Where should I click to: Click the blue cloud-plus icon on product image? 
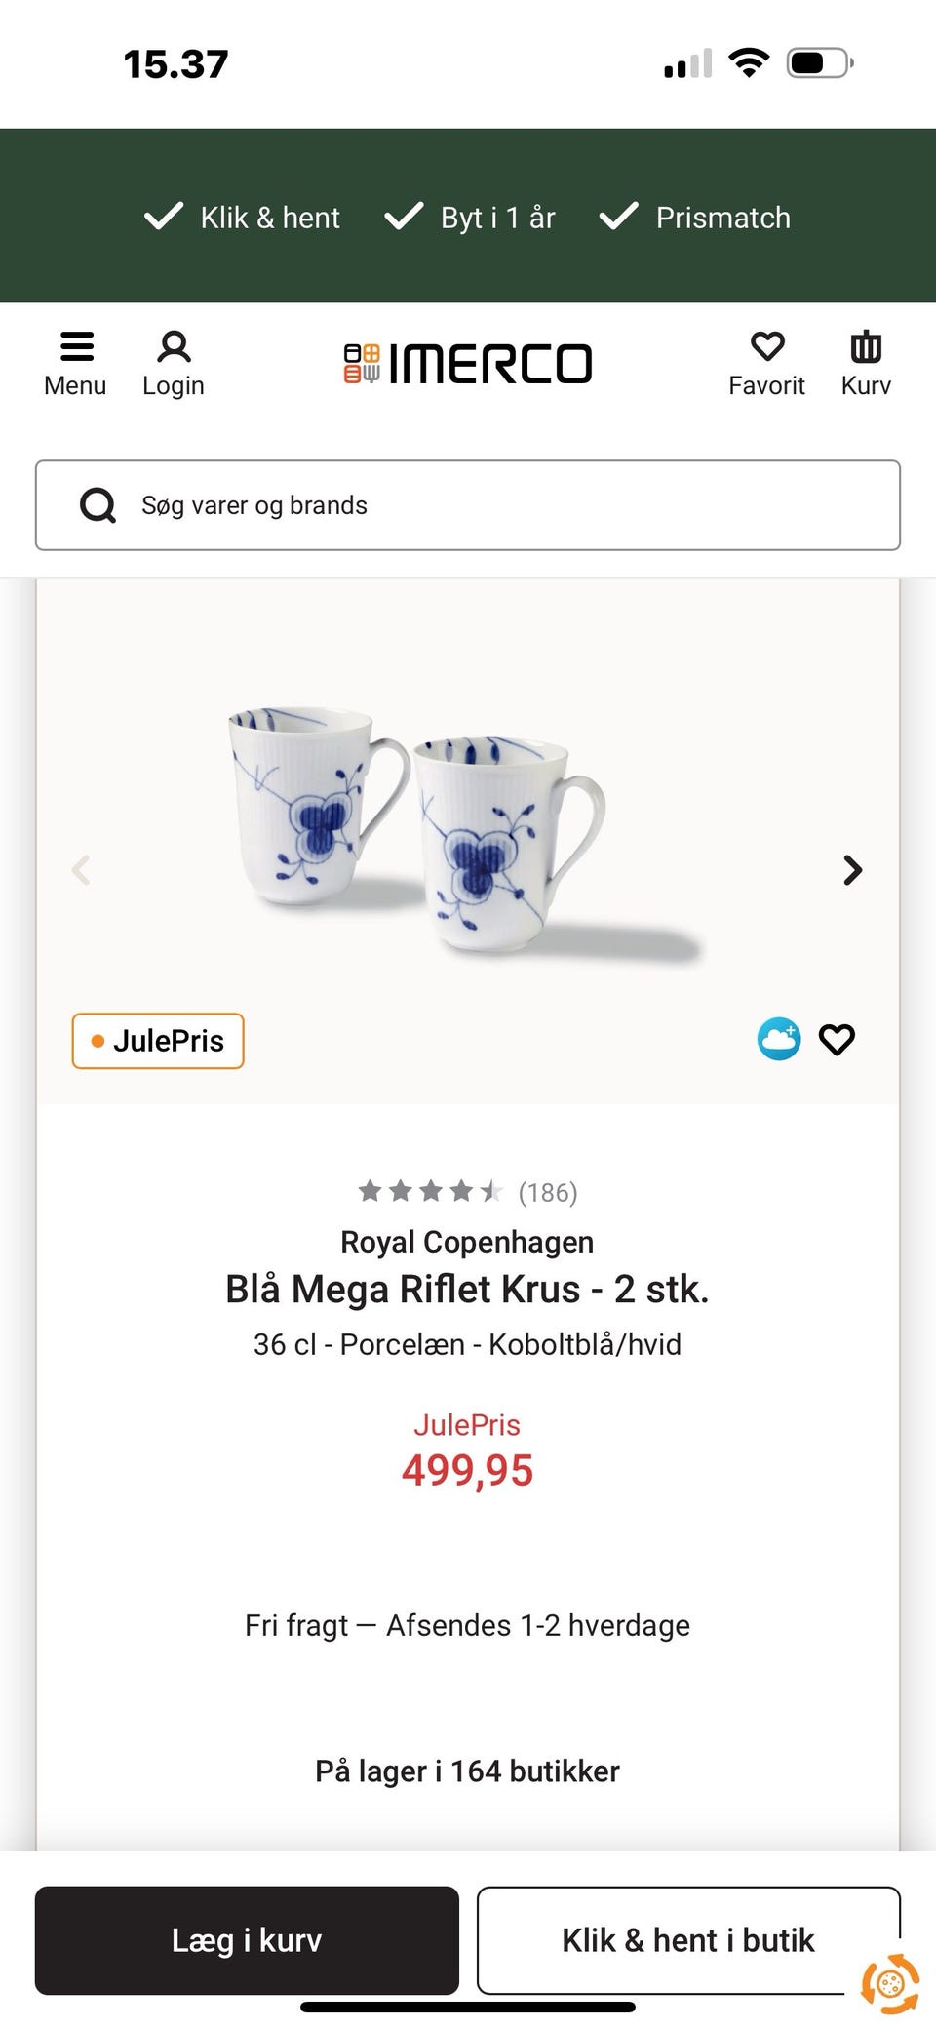[x=778, y=1040]
